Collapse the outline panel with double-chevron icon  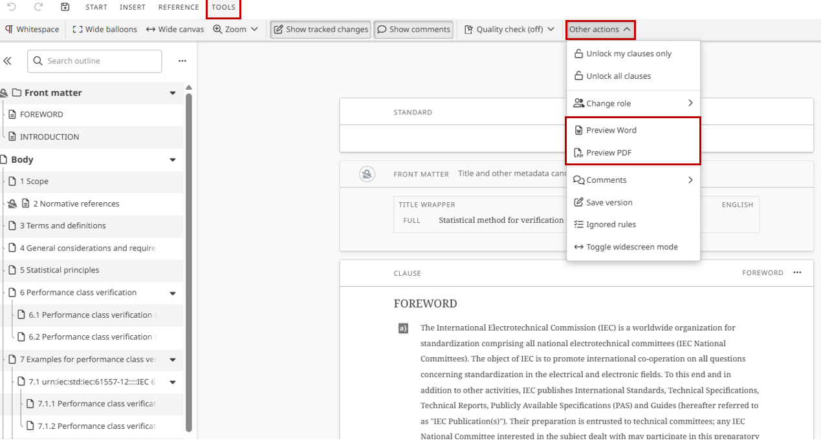pos(8,61)
